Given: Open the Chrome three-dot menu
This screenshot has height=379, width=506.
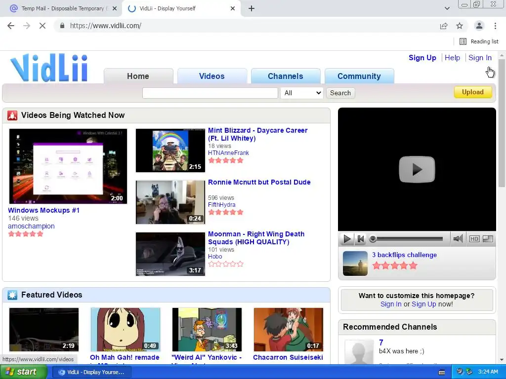Looking at the screenshot, I should coord(495,26).
